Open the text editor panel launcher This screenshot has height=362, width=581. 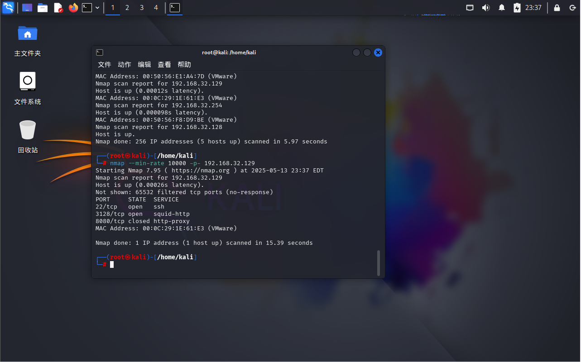click(58, 8)
